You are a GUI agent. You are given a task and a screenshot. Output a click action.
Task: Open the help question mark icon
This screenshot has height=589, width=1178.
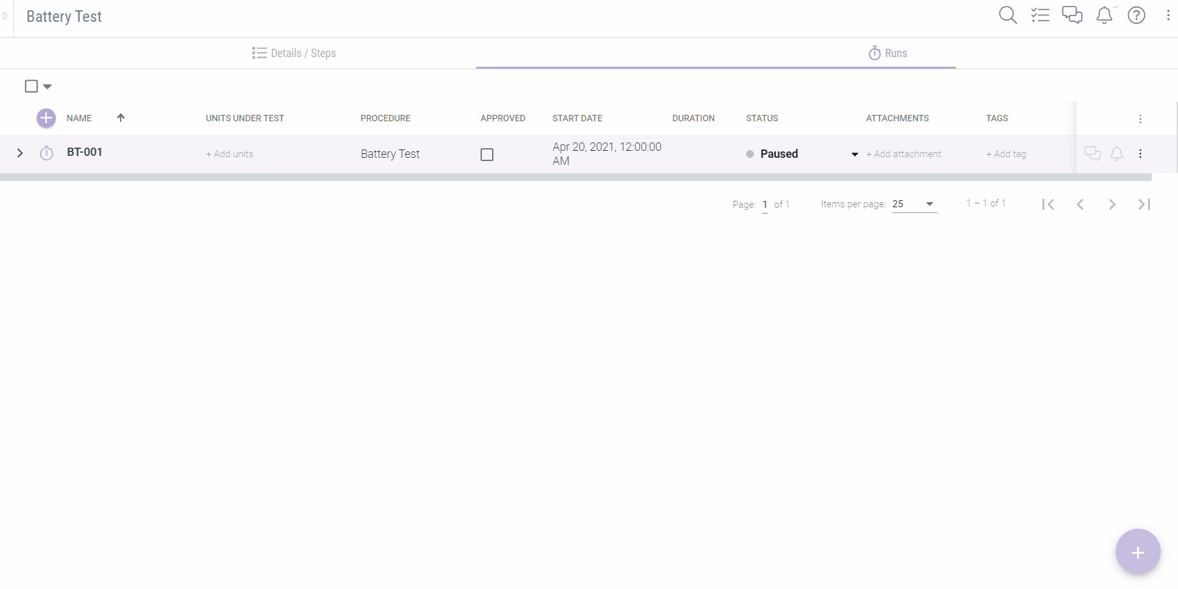click(1136, 15)
